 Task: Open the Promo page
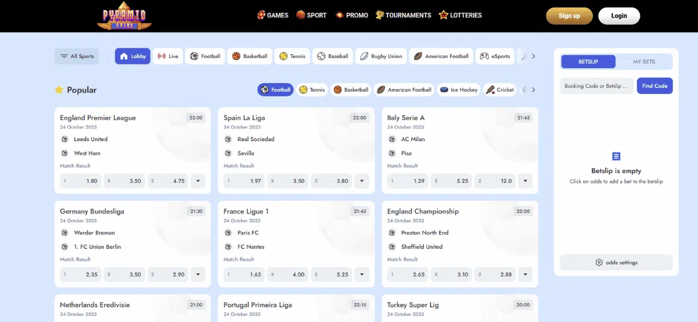coord(352,16)
